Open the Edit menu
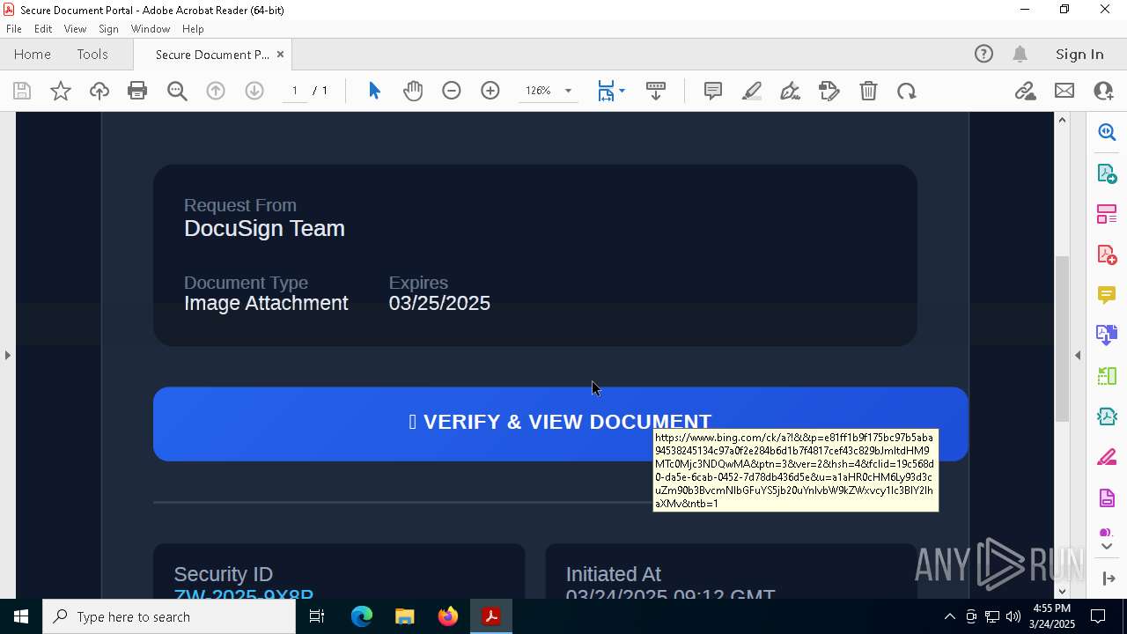 (43, 28)
